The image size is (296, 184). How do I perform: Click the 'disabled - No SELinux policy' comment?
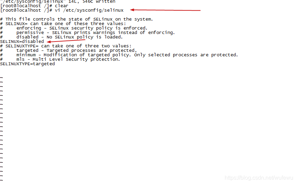click(x=70, y=37)
